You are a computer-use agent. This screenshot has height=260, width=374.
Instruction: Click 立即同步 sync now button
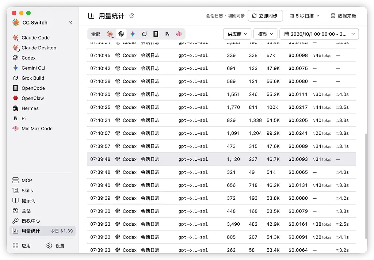pyautogui.click(x=265, y=16)
